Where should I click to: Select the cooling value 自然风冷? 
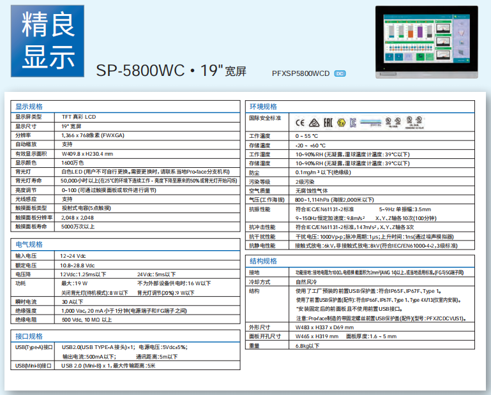coord(306,282)
